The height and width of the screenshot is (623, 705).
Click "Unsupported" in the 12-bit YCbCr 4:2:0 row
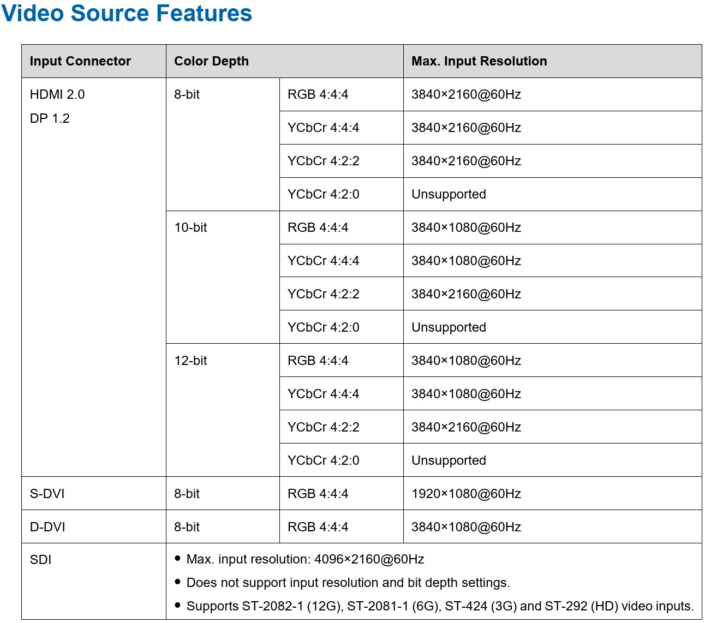(449, 460)
